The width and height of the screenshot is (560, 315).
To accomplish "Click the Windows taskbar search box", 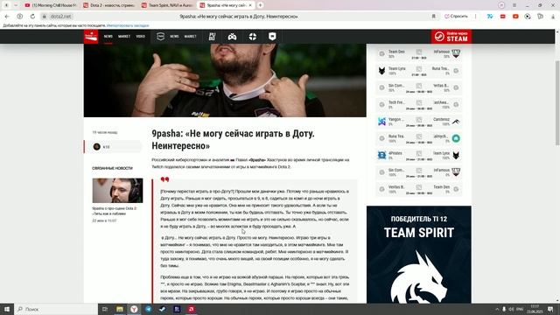I will coord(56,309).
